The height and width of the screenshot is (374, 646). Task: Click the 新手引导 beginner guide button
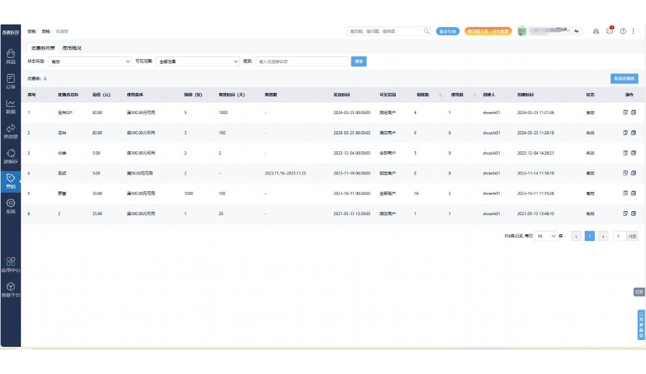[447, 31]
